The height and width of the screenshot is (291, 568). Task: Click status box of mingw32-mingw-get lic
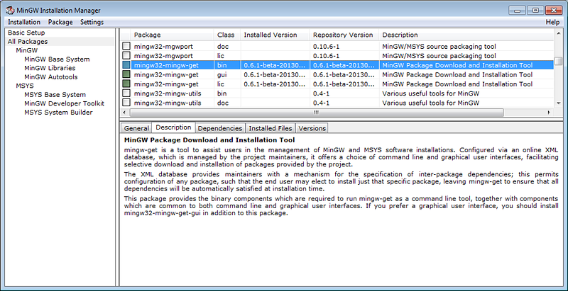[126, 84]
